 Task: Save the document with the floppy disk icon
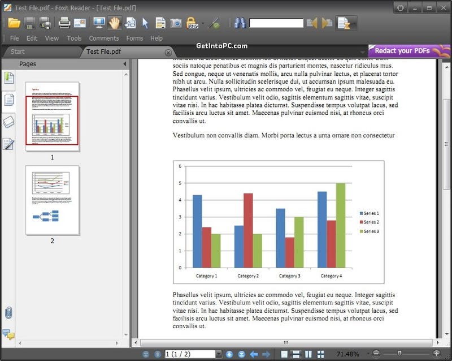coord(29,23)
